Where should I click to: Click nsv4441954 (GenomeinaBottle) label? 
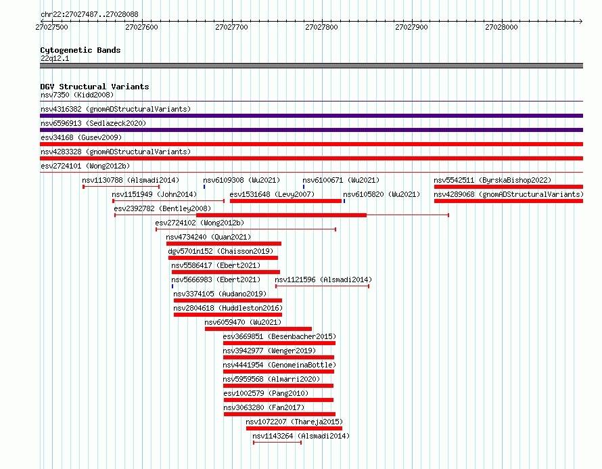tap(279, 365)
